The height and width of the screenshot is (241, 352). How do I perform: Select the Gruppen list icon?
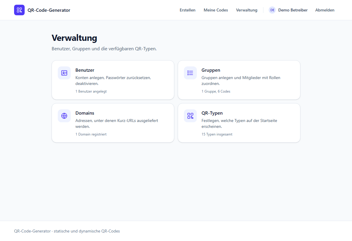point(190,73)
